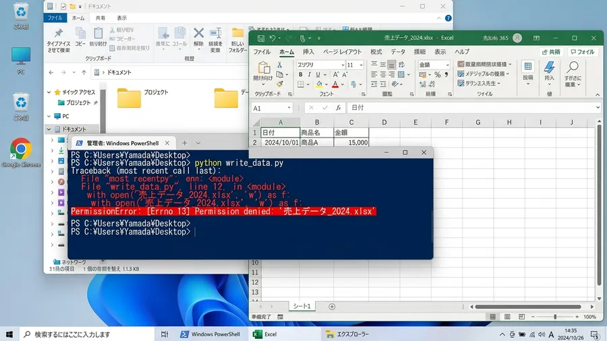Click the Excel format painter brush
Image resolution: width=607 pixels, height=341 pixels.
coord(279,84)
